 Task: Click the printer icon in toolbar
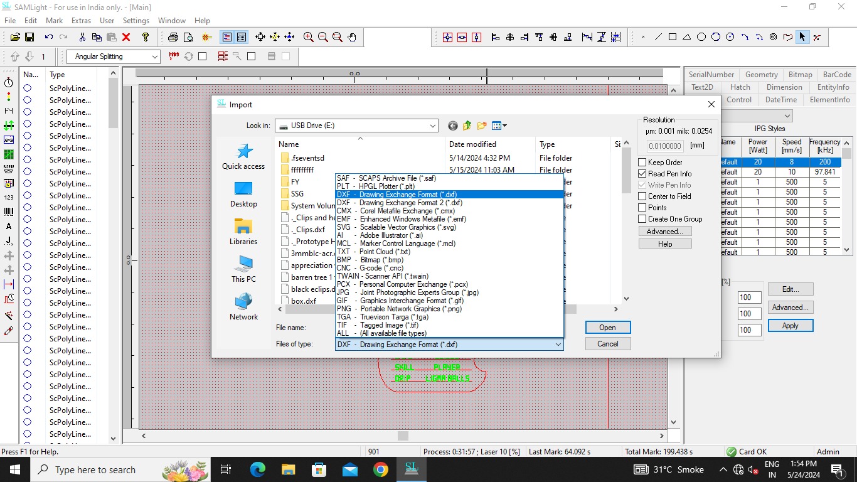(173, 37)
